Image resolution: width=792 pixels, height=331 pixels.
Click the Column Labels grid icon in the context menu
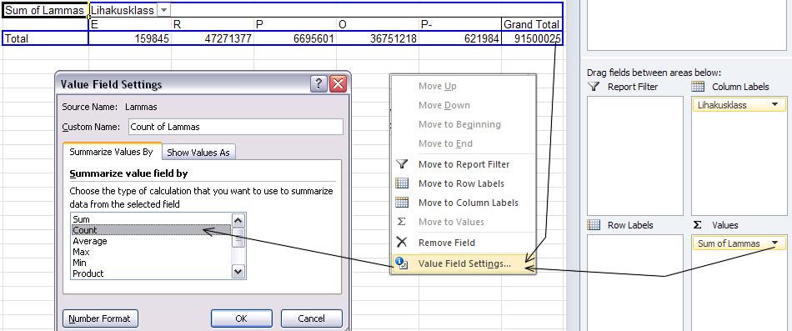(402, 202)
